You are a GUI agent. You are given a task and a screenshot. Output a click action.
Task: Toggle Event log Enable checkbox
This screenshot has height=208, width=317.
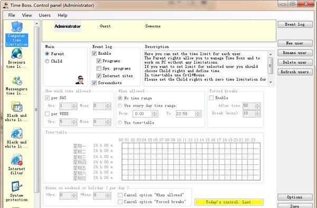94,53
